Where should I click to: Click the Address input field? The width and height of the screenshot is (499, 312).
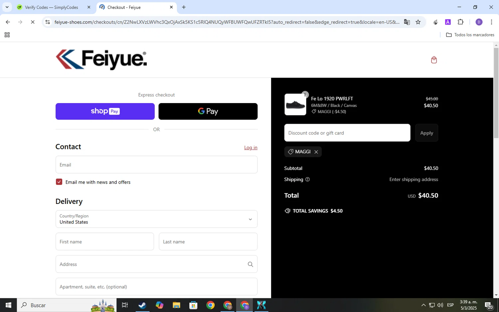tap(156, 264)
